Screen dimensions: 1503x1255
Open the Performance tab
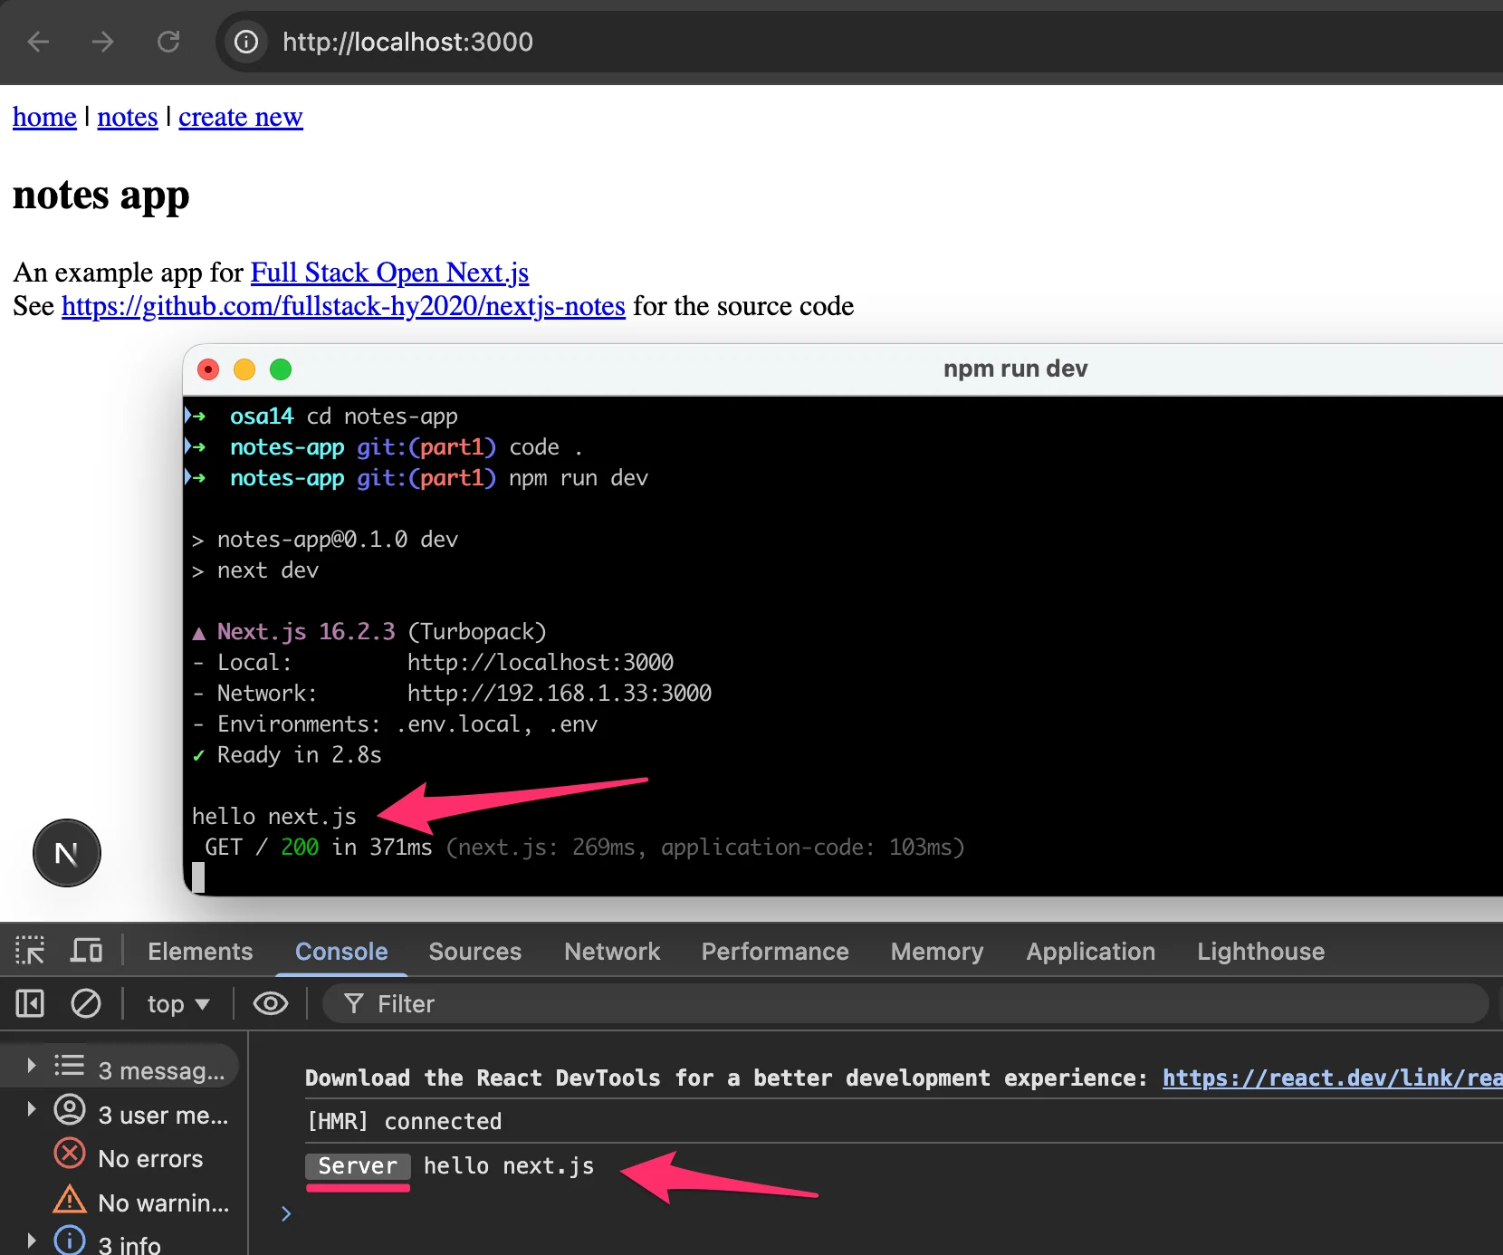coord(775,951)
